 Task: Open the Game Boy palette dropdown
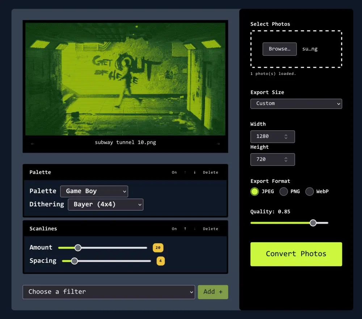pyautogui.click(x=94, y=191)
